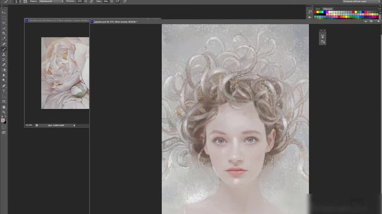This screenshot has height=214, width=382.
Task: Click the document size info in the reference document status bar
Action: pos(56,125)
